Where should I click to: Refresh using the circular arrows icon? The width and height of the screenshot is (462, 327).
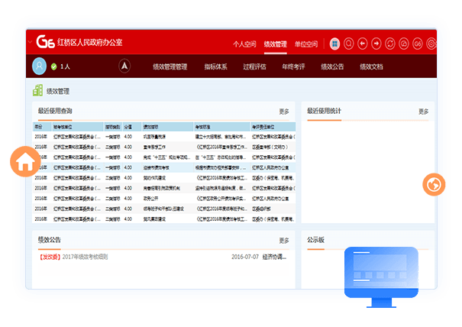[x=389, y=44]
